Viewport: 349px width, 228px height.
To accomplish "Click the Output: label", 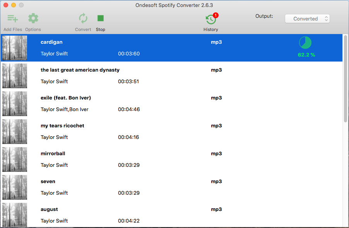I will (264, 16).
